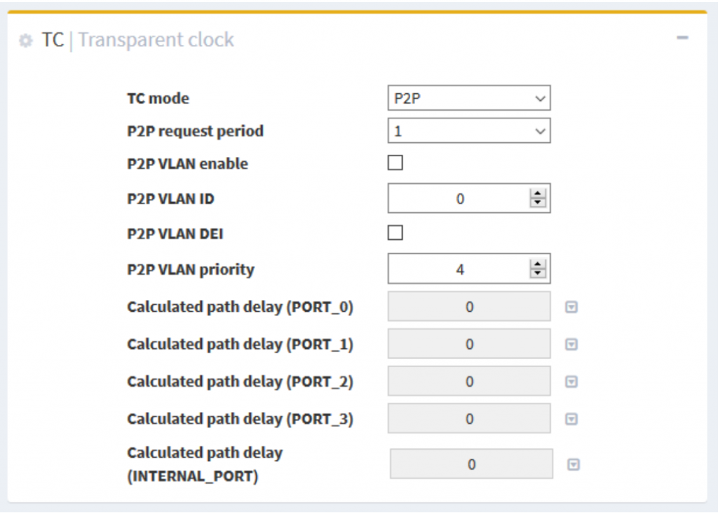The image size is (718, 513).
Task: Click the arrow icon beside PORT_0 path delay
Action: point(571,307)
